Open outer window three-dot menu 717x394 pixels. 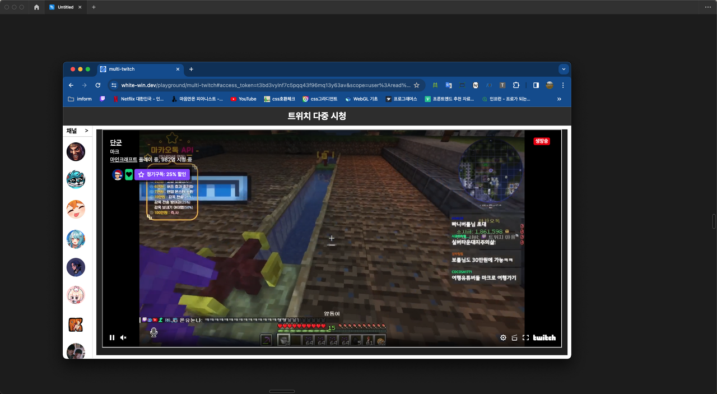708,7
